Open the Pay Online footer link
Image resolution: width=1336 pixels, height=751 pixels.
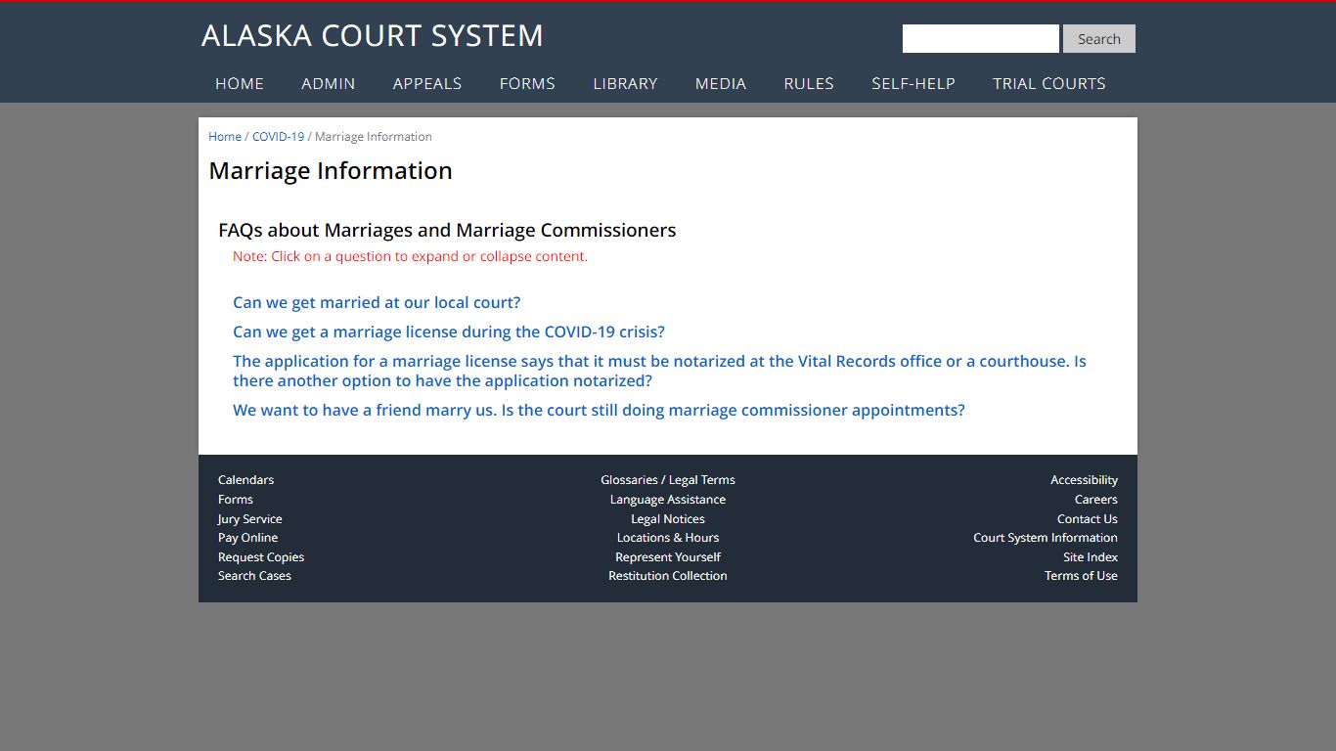(x=247, y=538)
